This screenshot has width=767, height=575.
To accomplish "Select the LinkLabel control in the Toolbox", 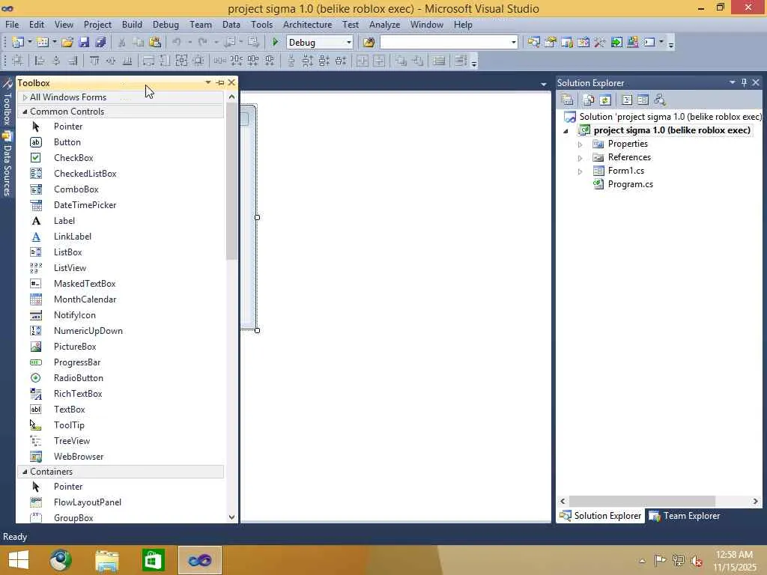I will [x=73, y=237].
